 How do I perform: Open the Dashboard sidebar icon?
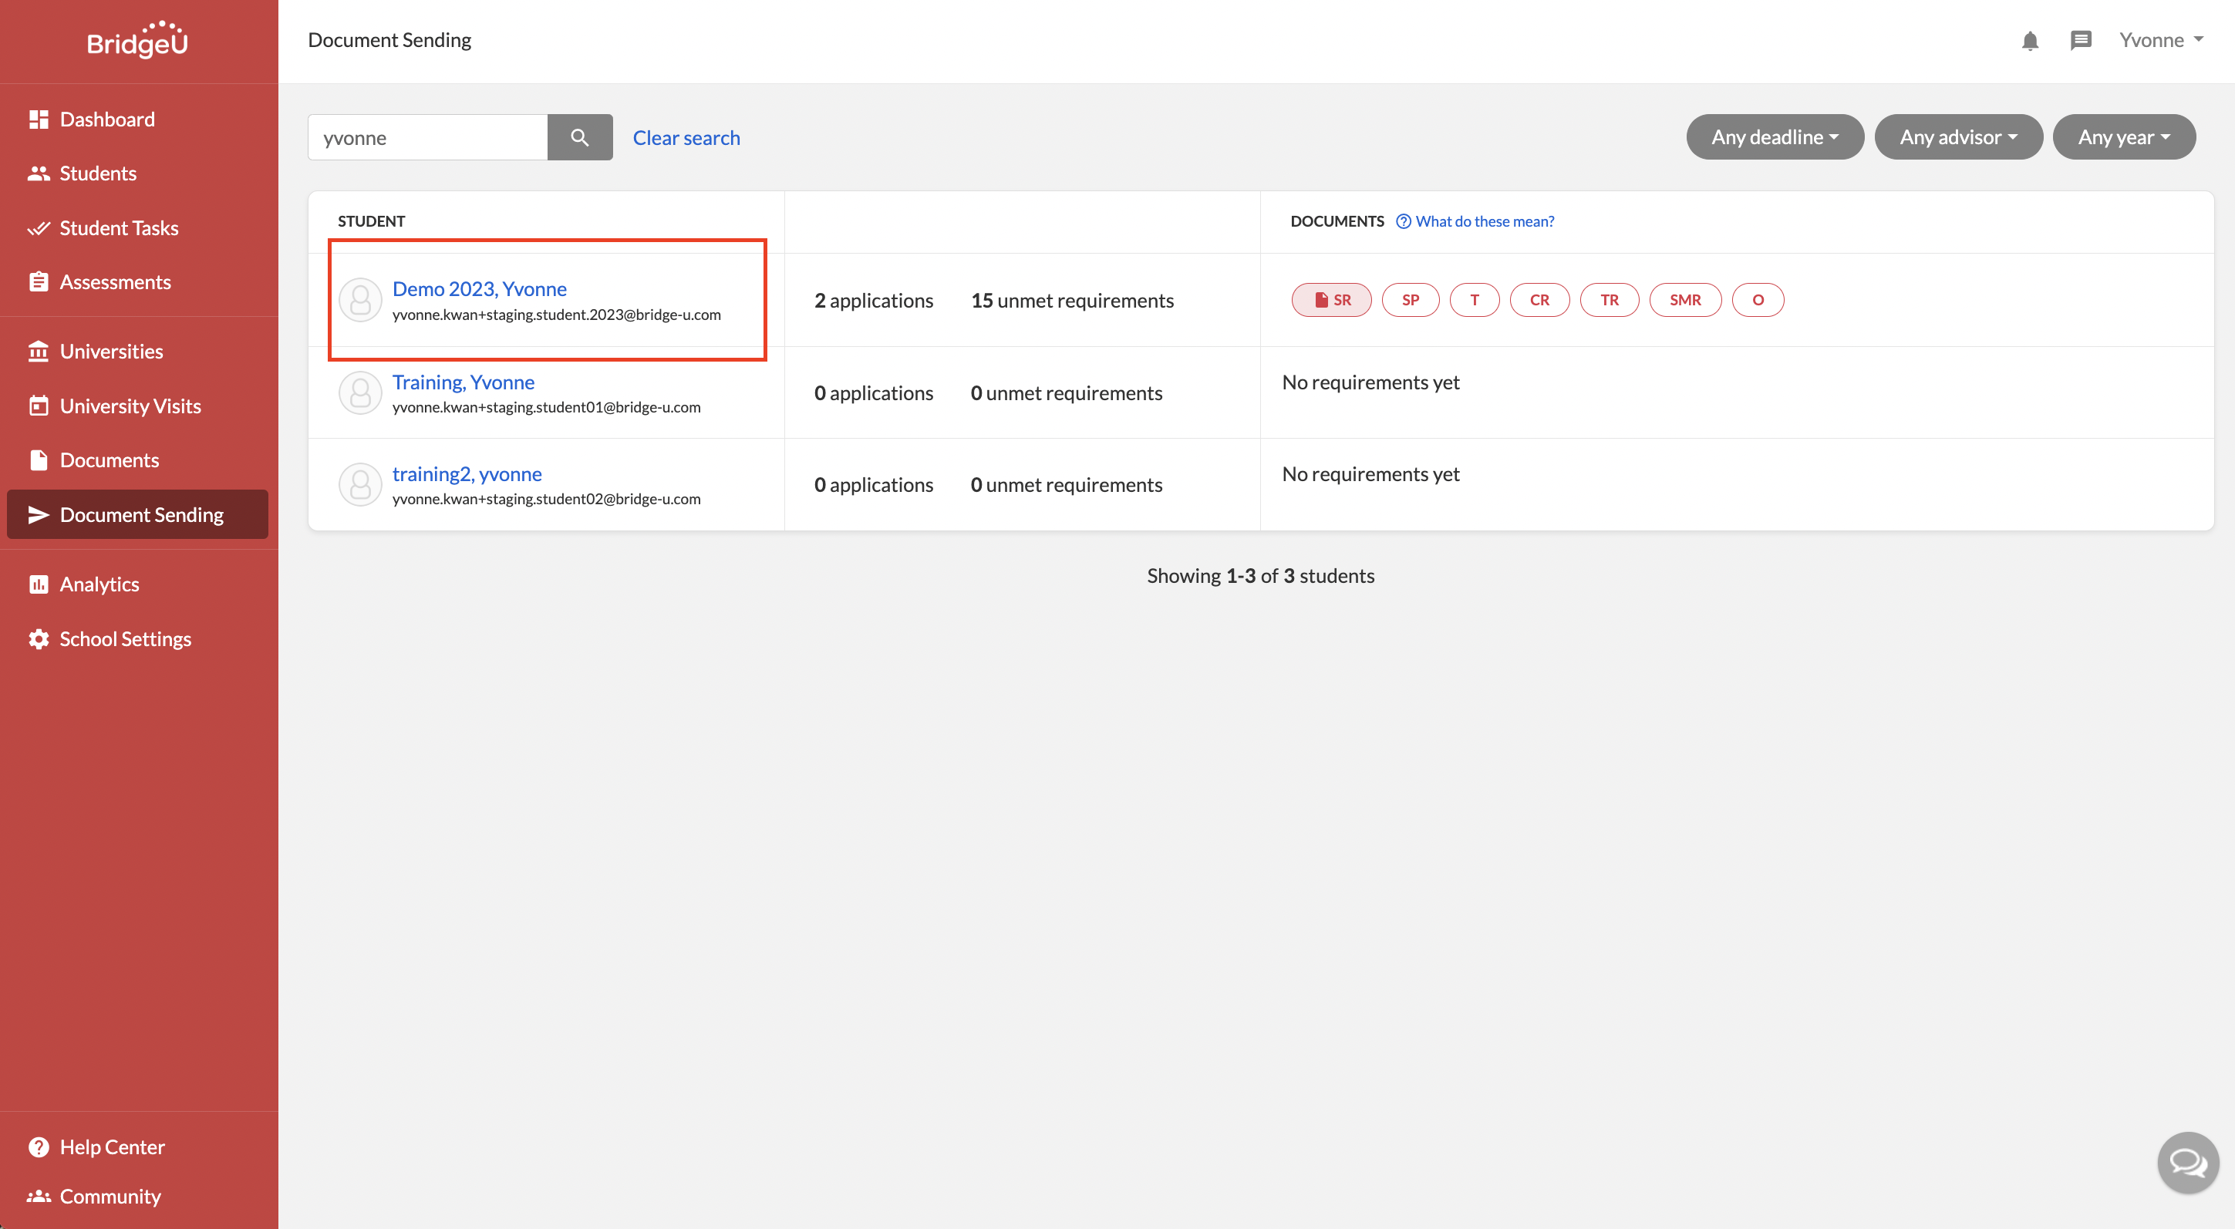click(x=39, y=119)
